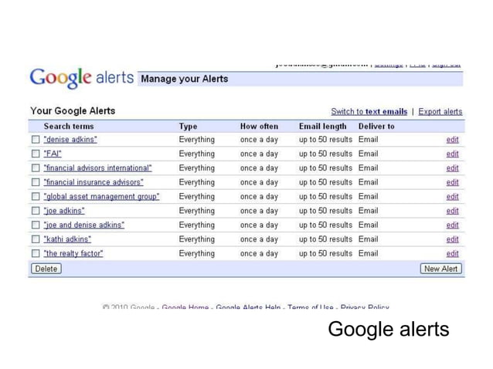Screen dimensions: 493x369
Task: Open edit for "joe and denise adkins"
Action: 452,225
